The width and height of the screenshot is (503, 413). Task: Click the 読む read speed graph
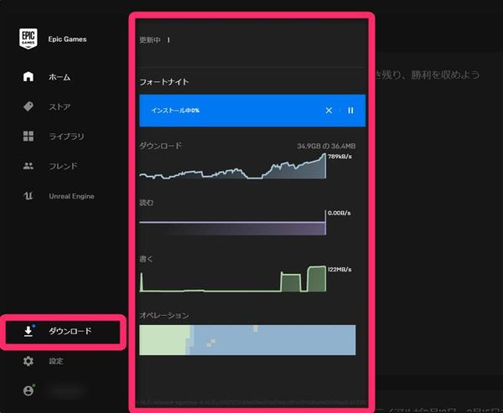[x=233, y=223]
